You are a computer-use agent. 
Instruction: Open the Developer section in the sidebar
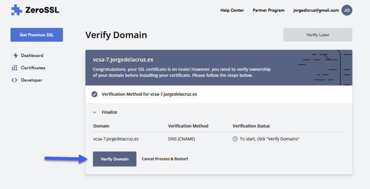tap(32, 80)
